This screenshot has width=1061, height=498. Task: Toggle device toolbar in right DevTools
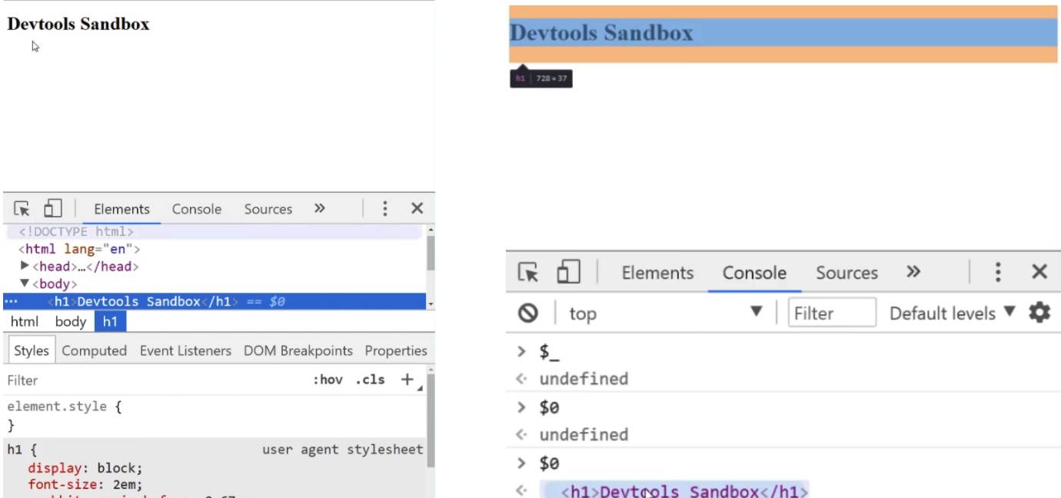(568, 272)
